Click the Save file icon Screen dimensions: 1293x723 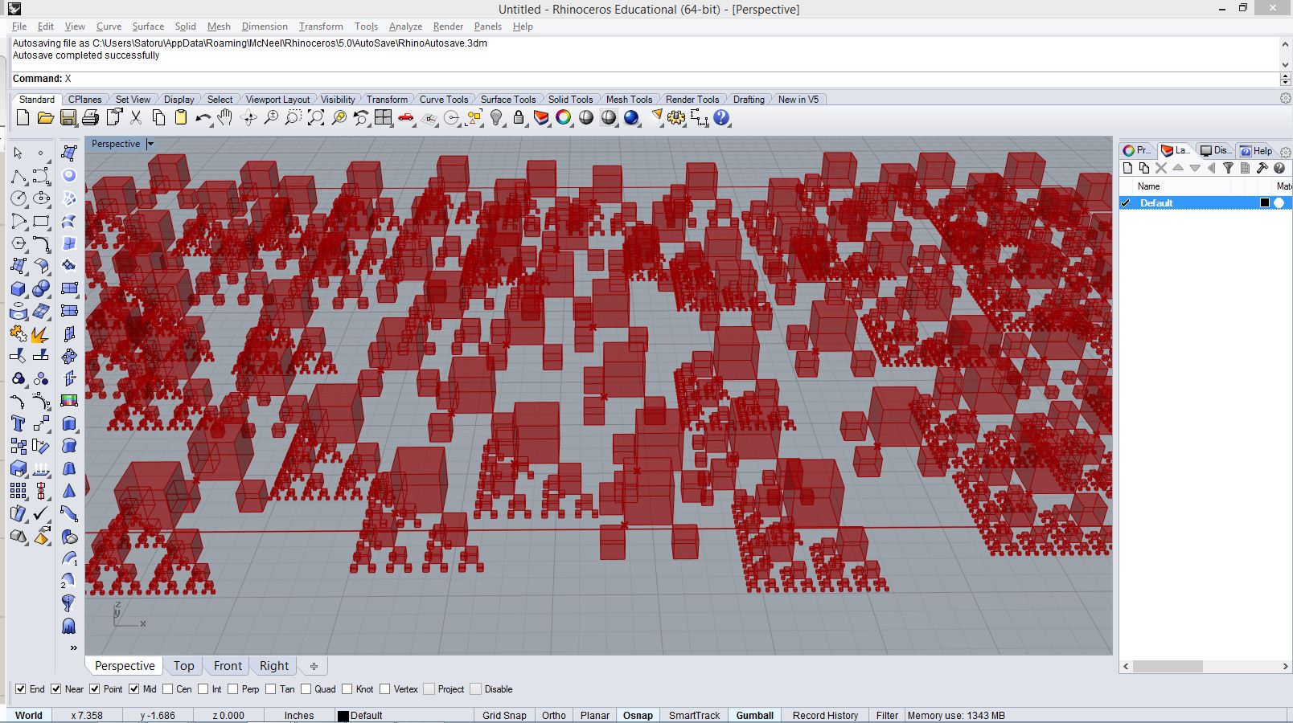[x=68, y=118]
